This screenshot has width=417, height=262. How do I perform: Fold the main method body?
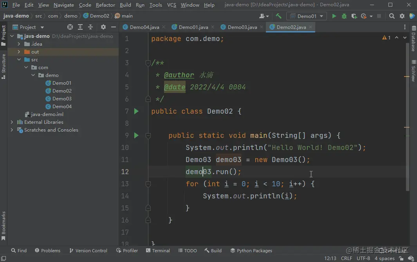coord(148,135)
